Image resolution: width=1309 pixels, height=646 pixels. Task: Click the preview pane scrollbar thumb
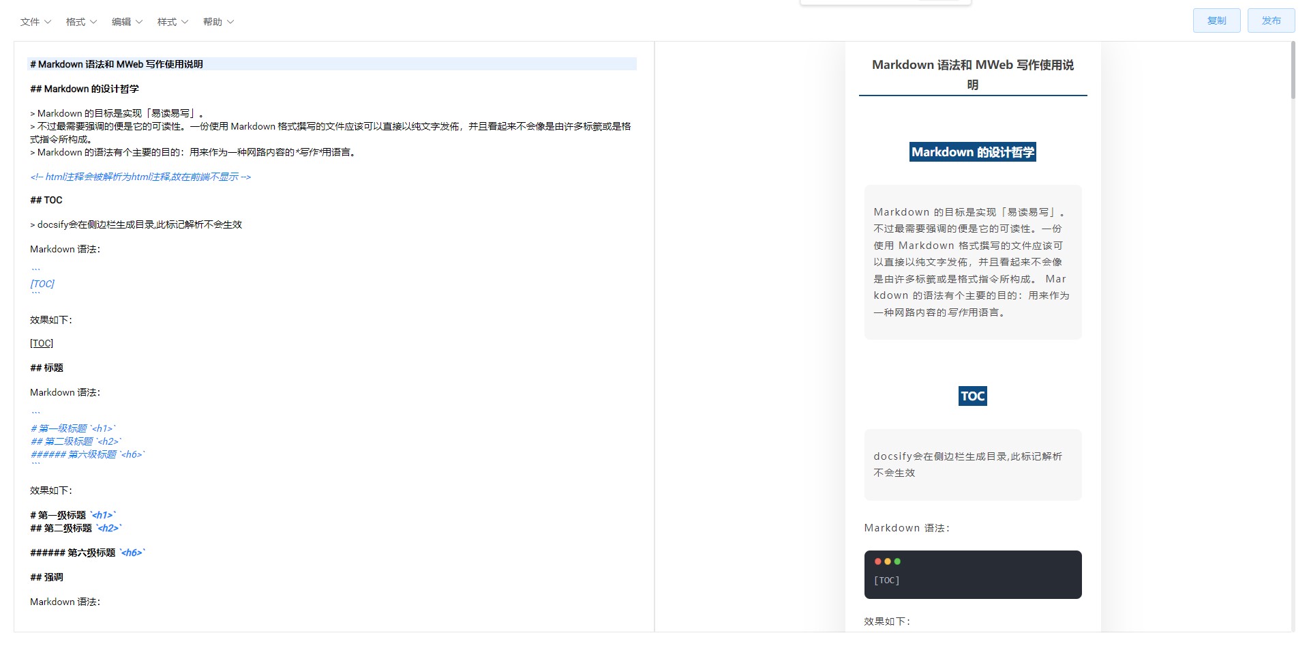point(1292,70)
